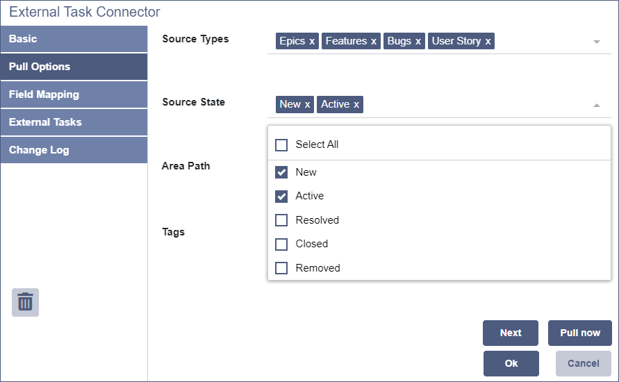Switch to the External Tasks tab
This screenshot has height=382, width=619.
pos(74,122)
